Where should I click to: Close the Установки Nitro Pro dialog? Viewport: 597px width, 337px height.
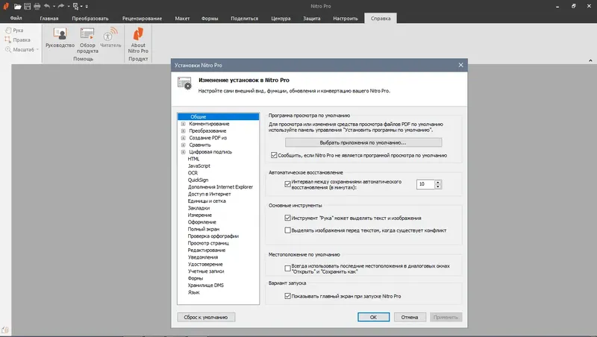tap(460, 65)
